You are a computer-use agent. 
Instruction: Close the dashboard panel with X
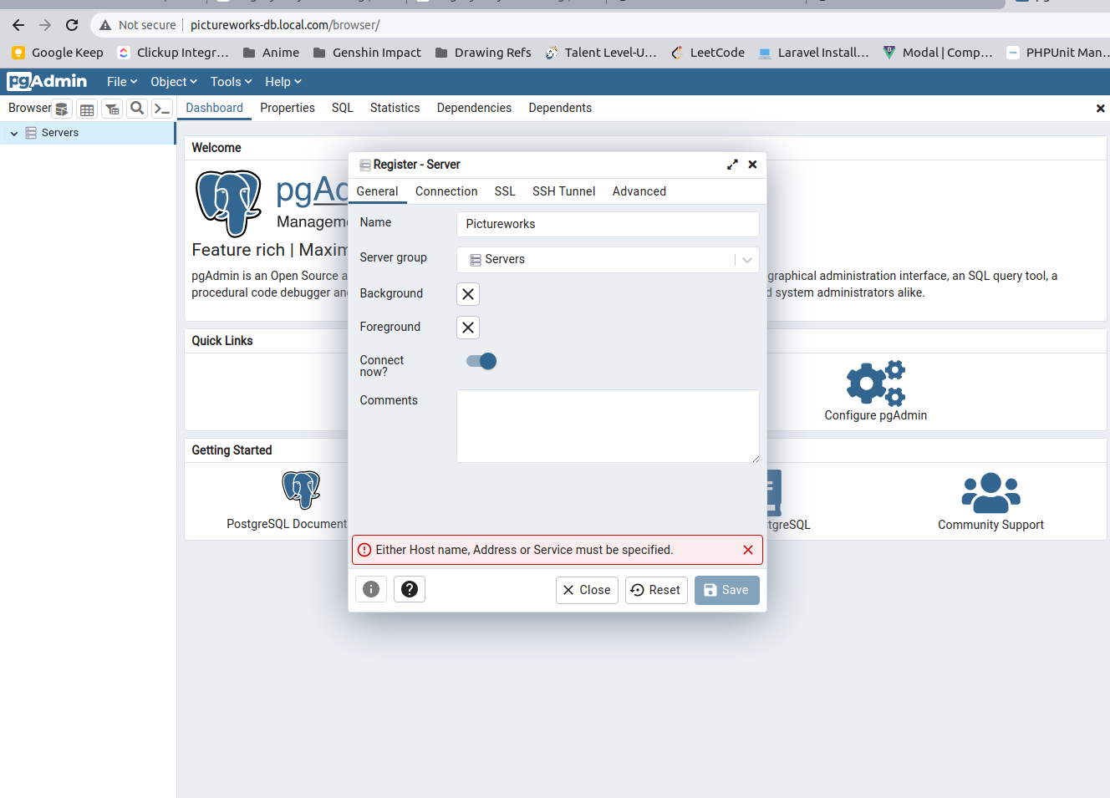click(1100, 109)
